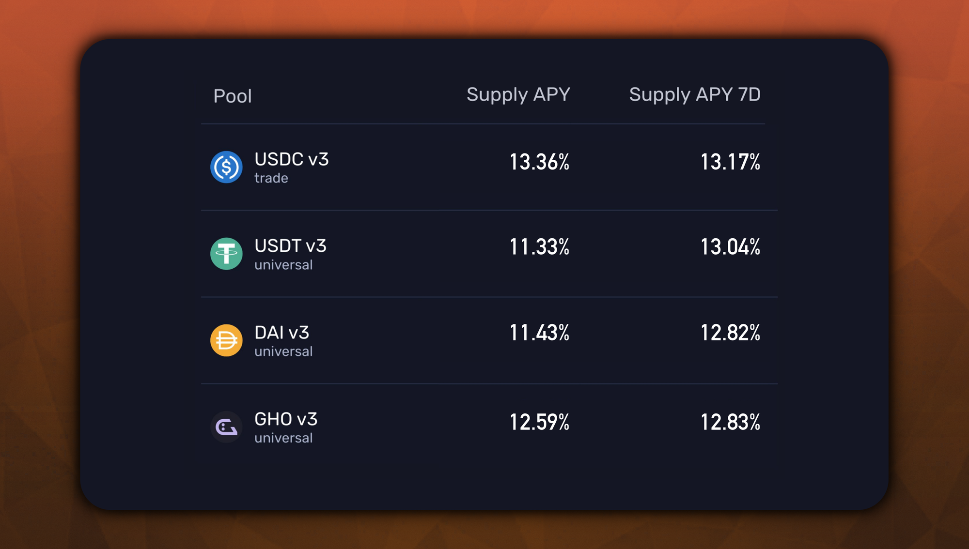Open the DAI v3 pool
The height and width of the screenshot is (549, 969).
[281, 333]
